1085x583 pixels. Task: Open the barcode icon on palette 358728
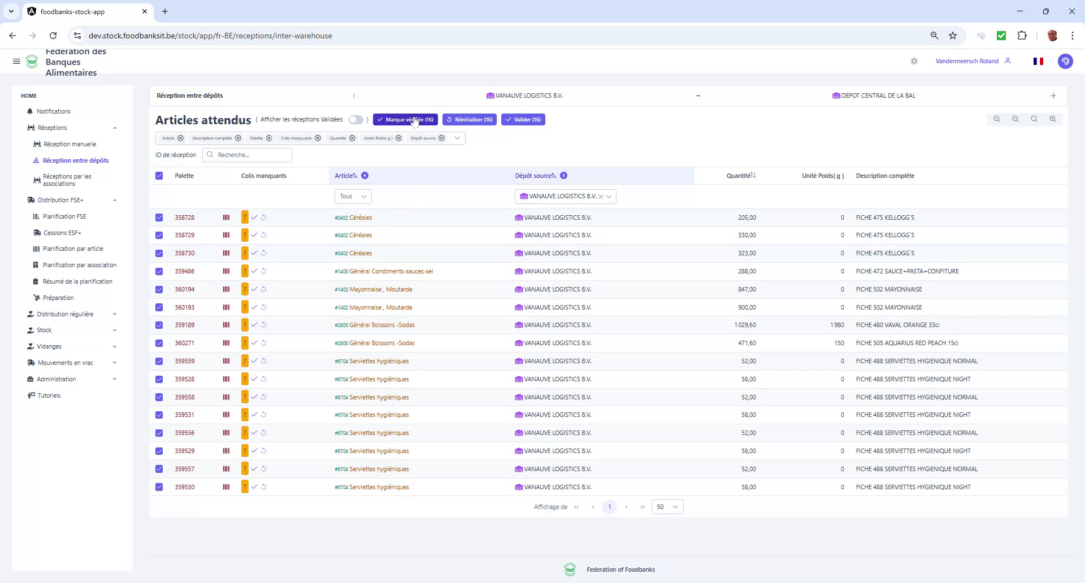(x=226, y=217)
